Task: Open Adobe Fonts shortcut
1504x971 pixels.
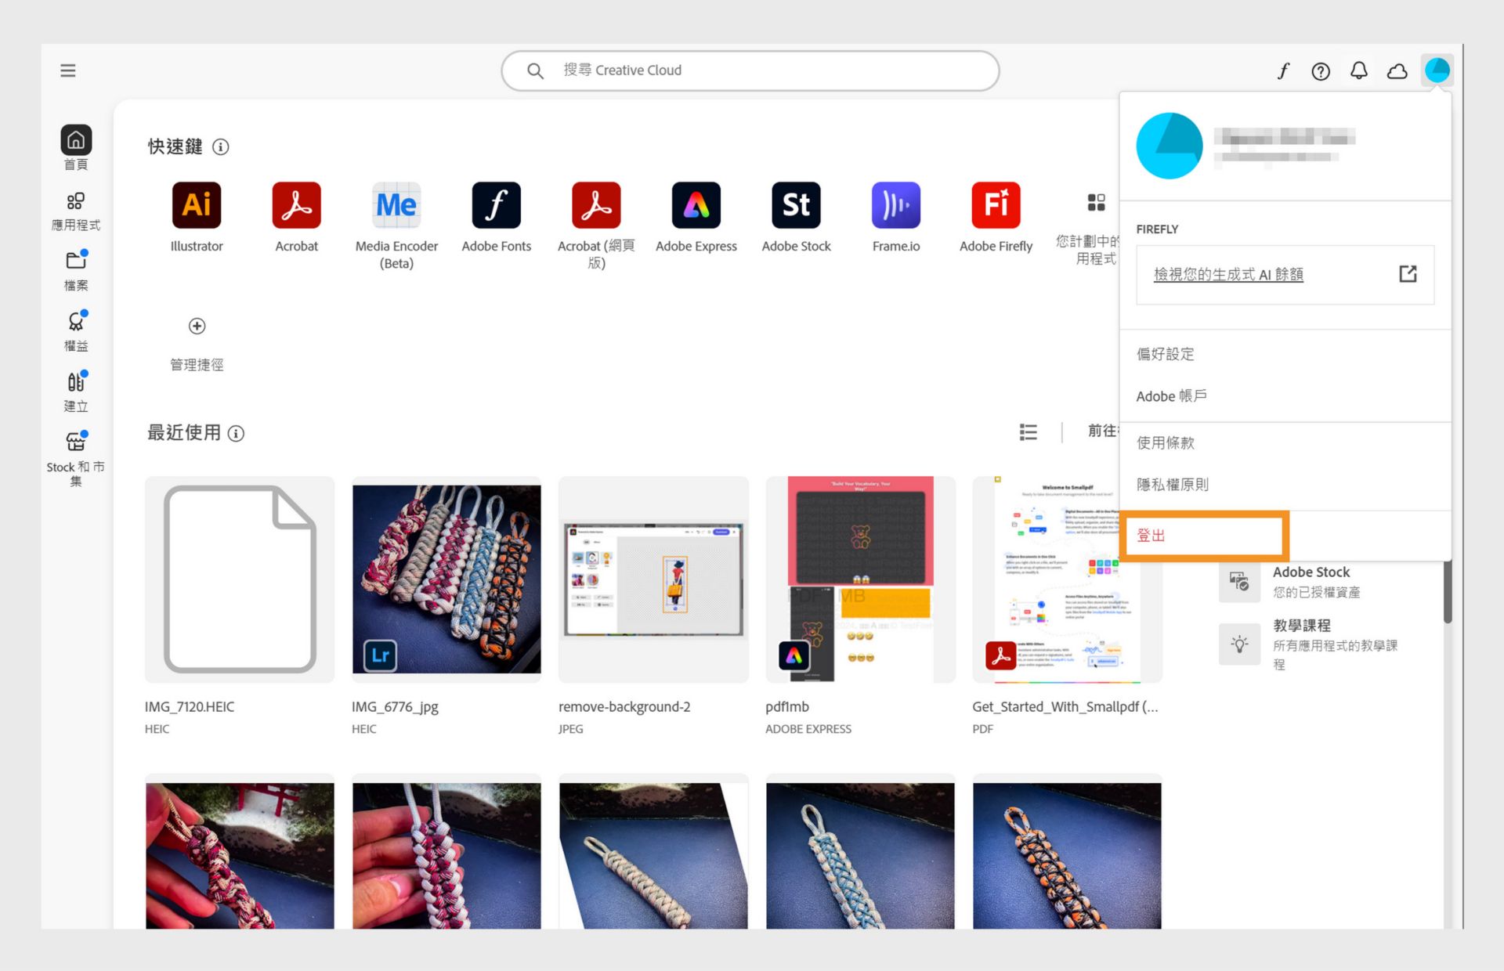Action: coord(496,205)
